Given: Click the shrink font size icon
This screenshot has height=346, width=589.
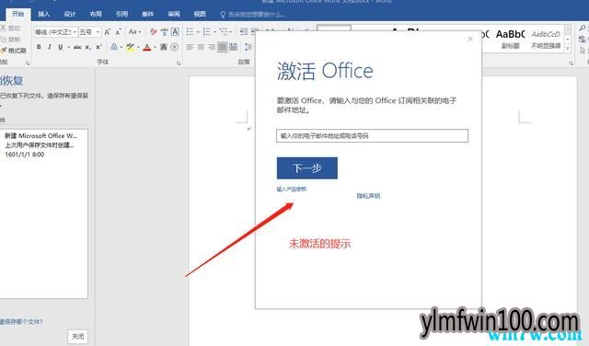Looking at the screenshot, I should (118, 32).
